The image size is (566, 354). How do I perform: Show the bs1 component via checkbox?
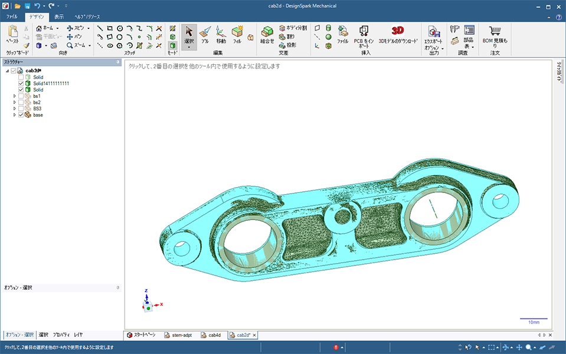click(x=21, y=96)
